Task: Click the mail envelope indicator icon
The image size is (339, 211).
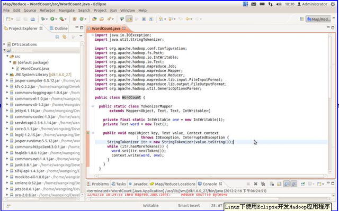Action: pos(254,4)
